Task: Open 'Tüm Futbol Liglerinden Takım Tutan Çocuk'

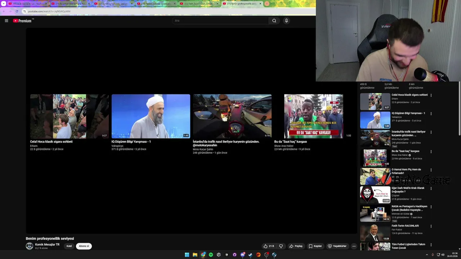Action: (x=408, y=246)
